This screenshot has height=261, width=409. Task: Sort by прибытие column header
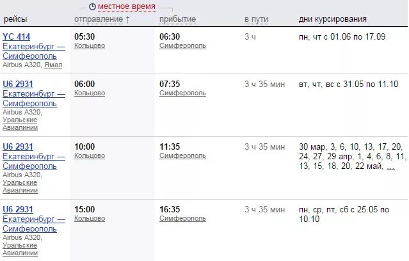point(178,19)
